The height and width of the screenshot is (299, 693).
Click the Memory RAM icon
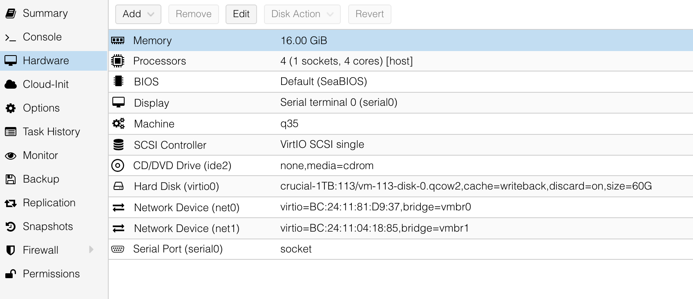coord(118,40)
